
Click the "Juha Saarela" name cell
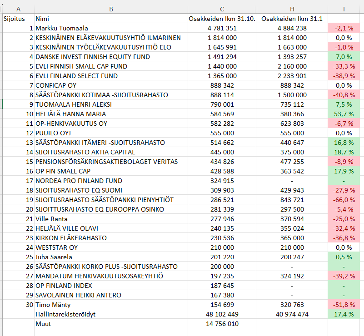111,257
